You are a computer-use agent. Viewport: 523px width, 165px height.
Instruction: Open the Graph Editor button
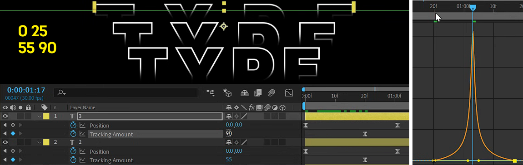click(x=288, y=93)
